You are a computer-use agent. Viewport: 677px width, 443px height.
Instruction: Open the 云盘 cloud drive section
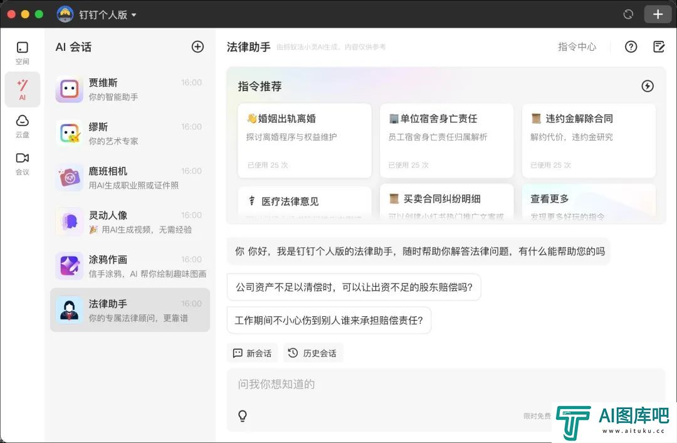tap(23, 126)
